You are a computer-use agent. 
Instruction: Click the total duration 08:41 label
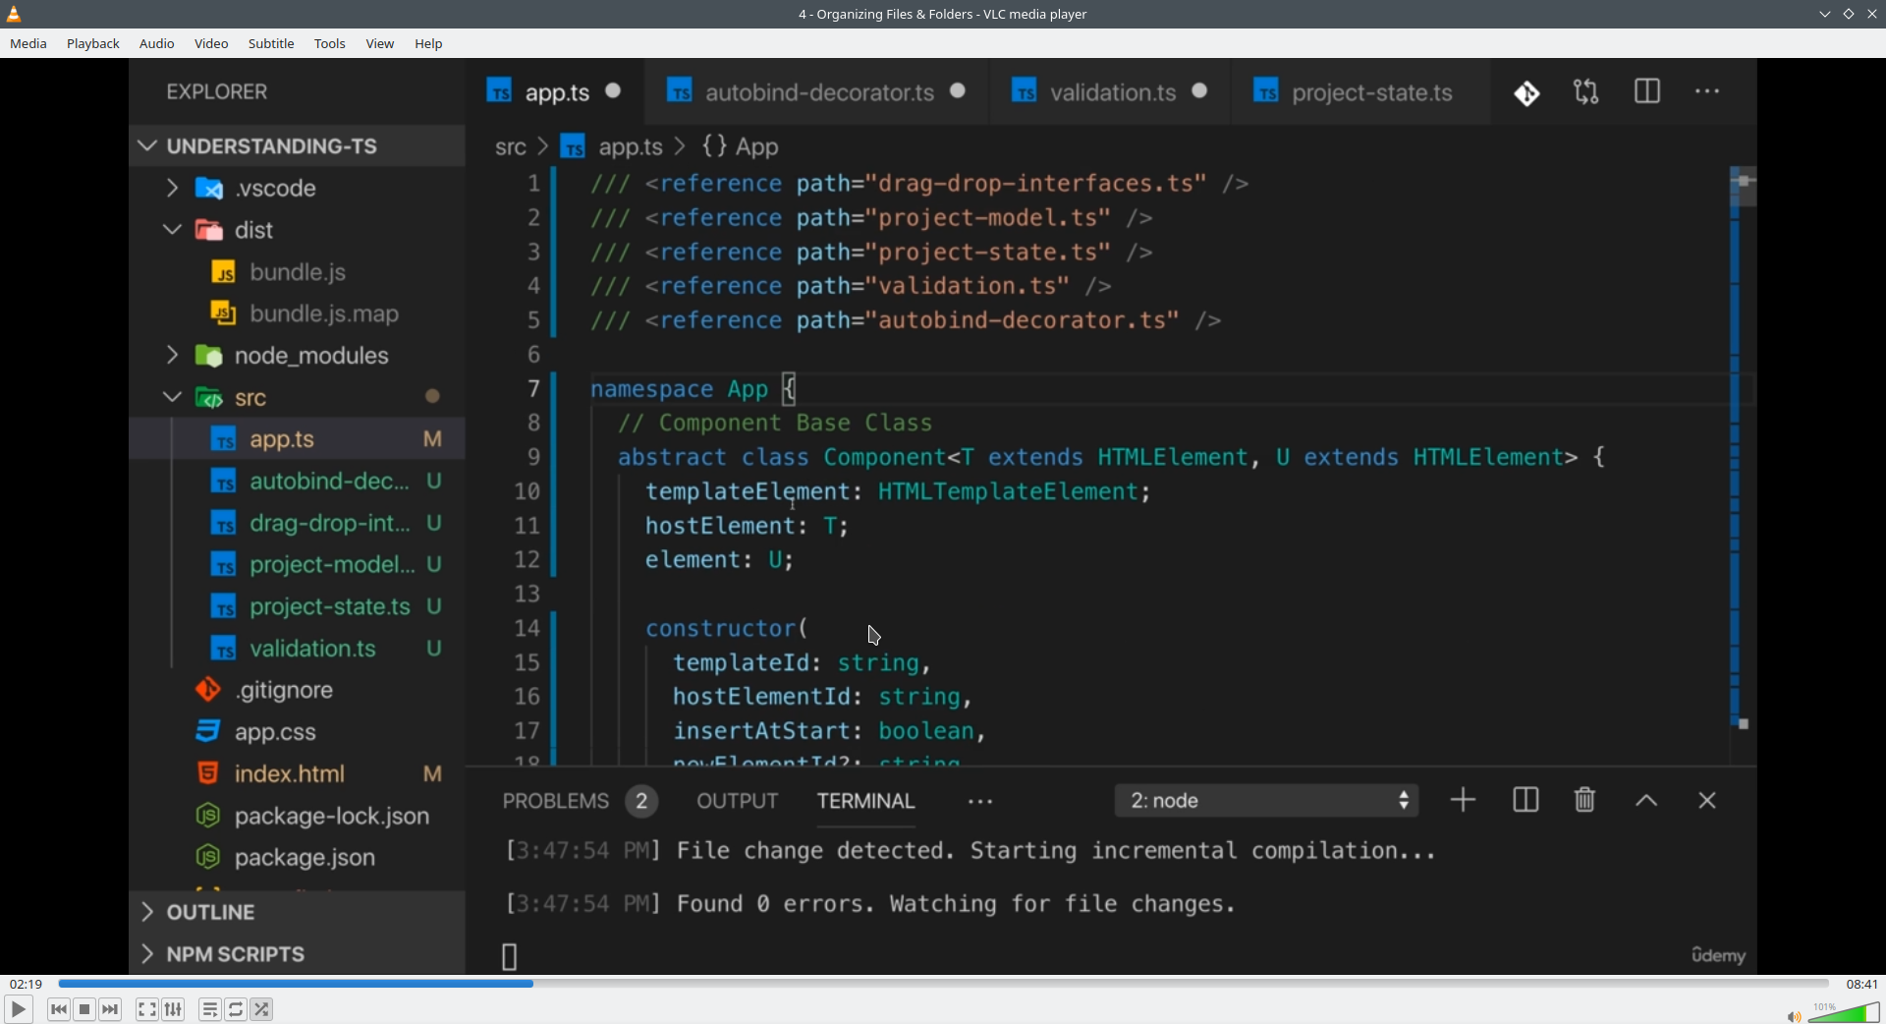pos(1861,984)
